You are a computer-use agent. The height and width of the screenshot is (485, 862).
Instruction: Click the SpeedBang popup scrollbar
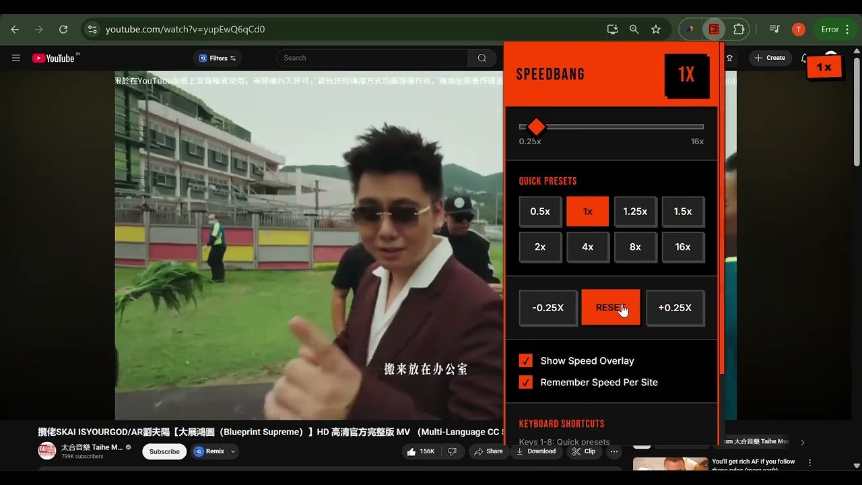coord(722,207)
